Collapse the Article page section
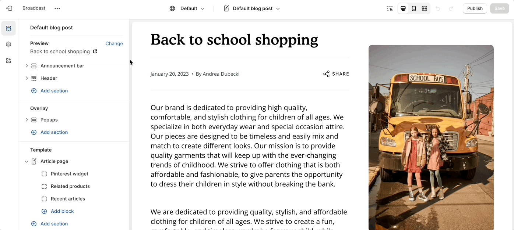 27,161
